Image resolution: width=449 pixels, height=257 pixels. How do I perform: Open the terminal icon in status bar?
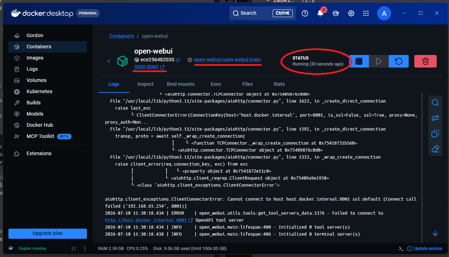(x=401, y=249)
